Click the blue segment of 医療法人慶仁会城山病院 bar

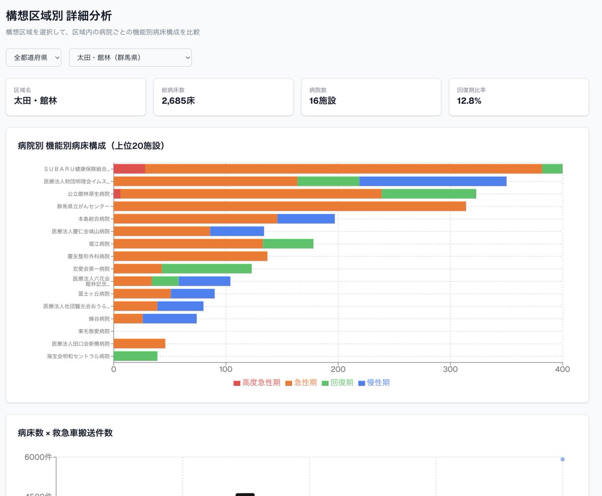click(x=237, y=231)
